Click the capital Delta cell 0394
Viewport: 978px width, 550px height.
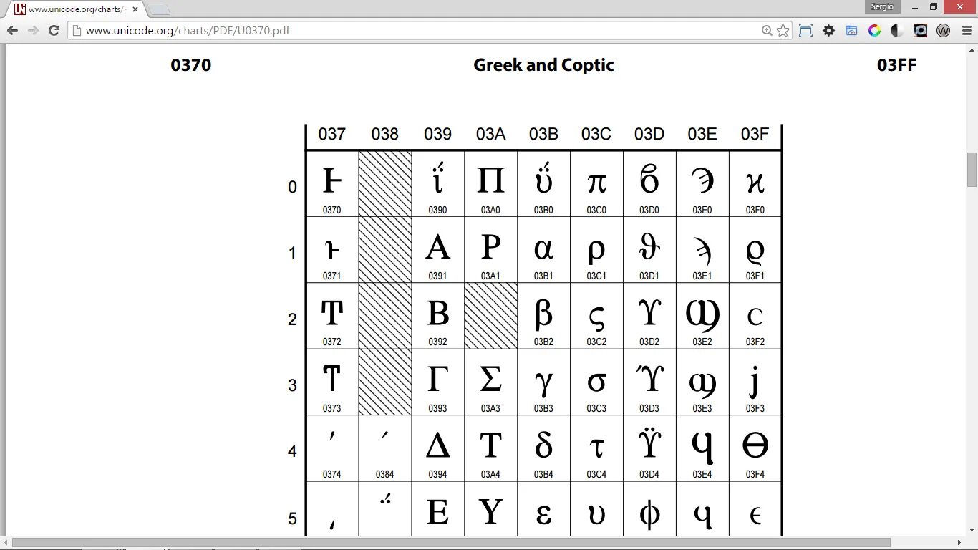438,448
